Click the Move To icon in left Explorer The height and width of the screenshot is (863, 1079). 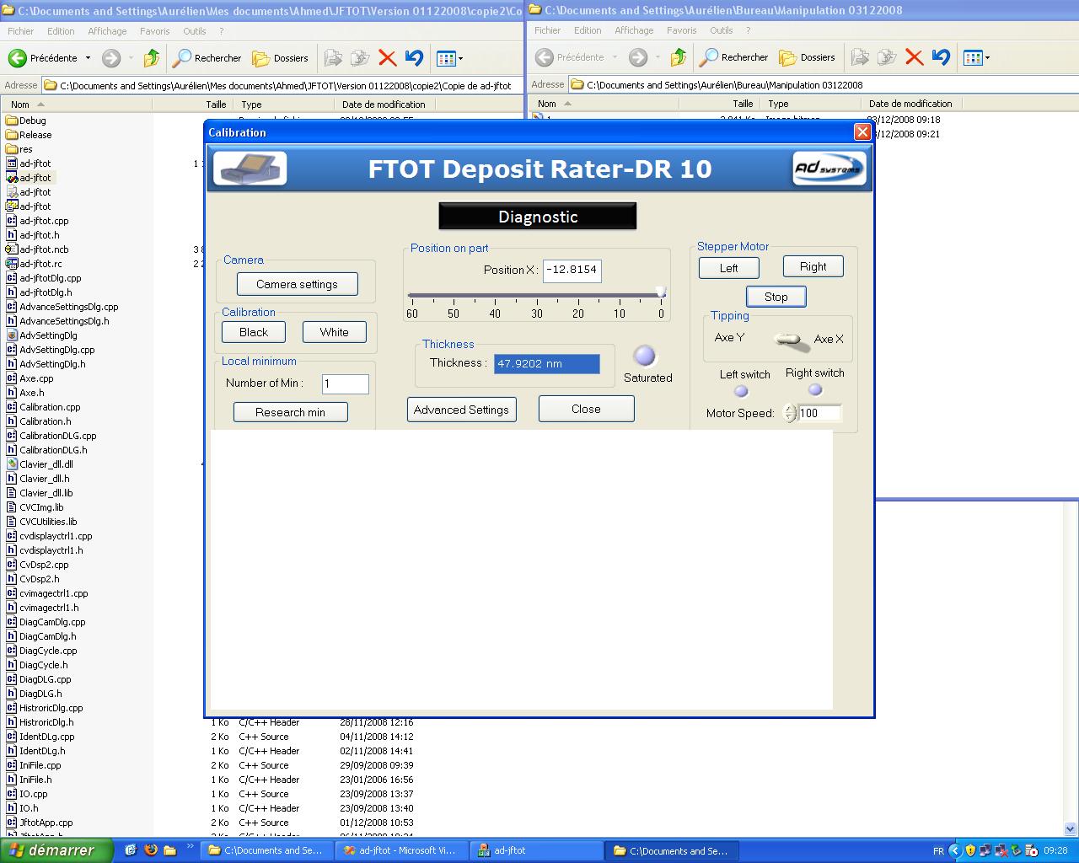334,58
